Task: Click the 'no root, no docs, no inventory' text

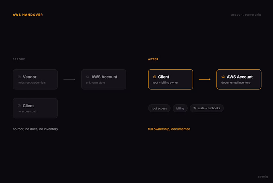Action: tap(35, 129)
